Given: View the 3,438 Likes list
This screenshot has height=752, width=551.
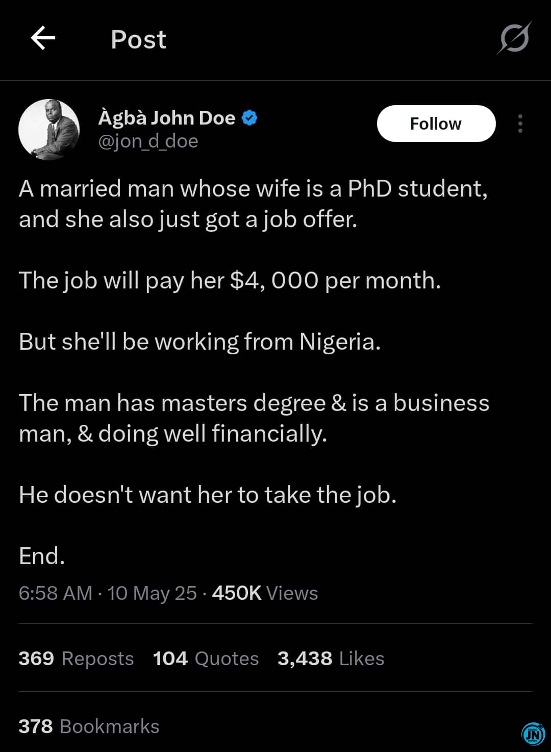Looking at the screenshot, I should pyautogui.click(x=331, y=659).
